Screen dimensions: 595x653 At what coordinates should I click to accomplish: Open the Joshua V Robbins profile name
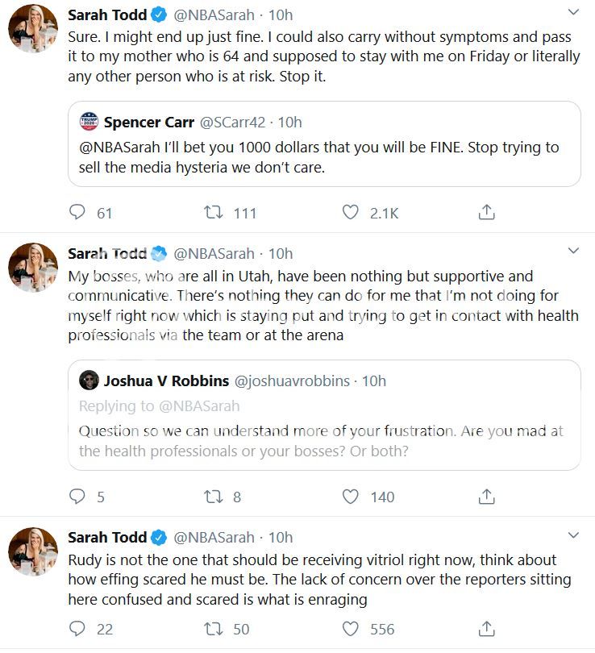tap(164, 381)
